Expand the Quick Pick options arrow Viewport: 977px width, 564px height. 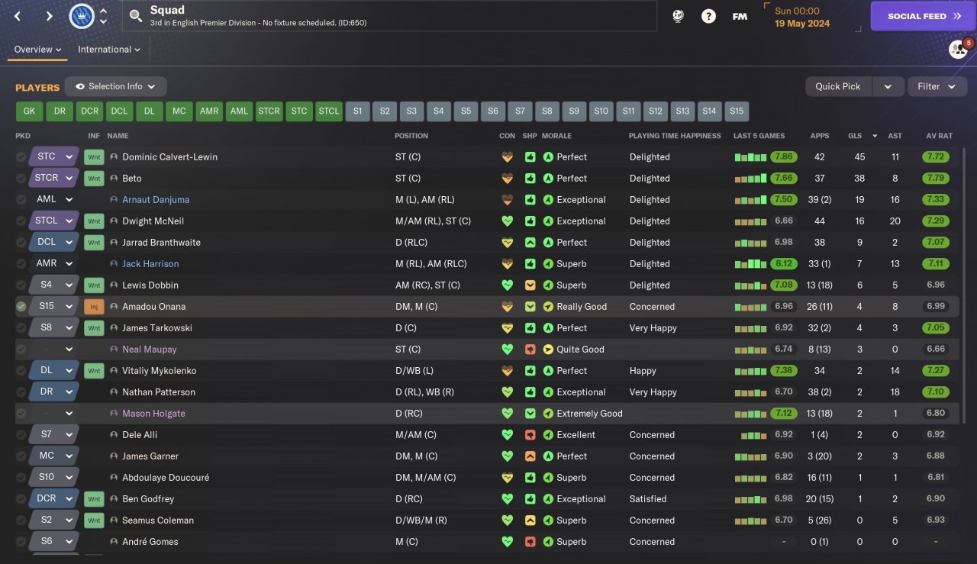pyautogui.click(x=888, y=87)
